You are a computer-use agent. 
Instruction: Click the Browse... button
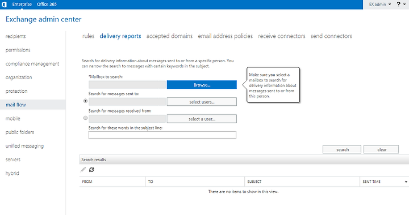202,85
